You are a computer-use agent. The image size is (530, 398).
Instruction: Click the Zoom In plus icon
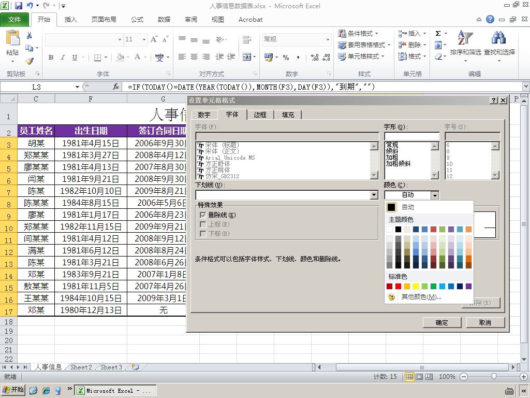(524, 377)
